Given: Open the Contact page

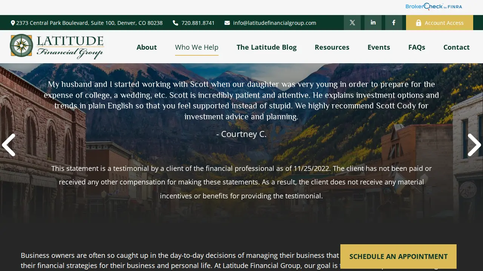Looking at the screenshot, I should pyautogui.click(x=457, y=47).
